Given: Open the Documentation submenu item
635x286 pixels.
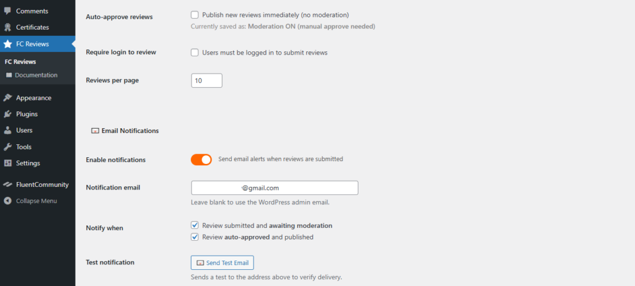Looking at the screenshot, I should (36, 76).
